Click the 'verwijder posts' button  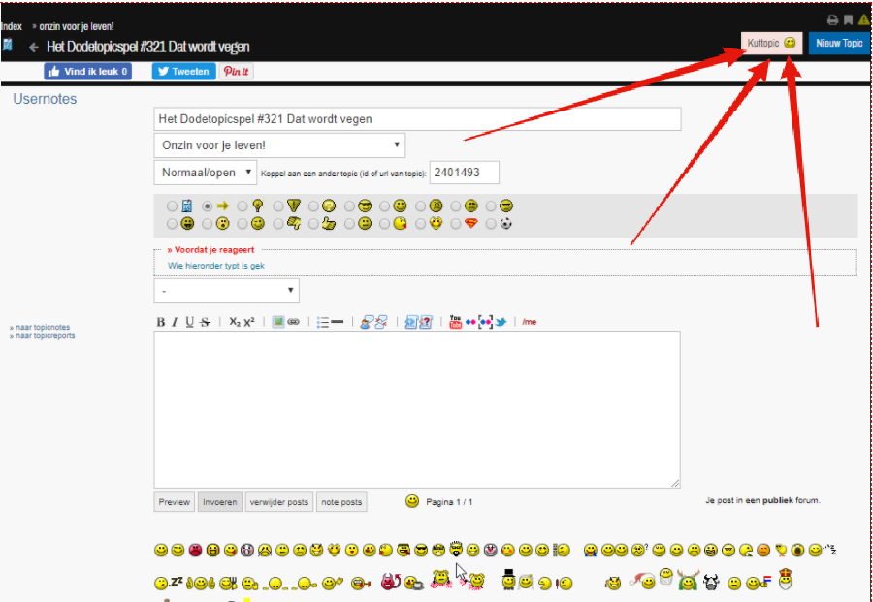[x=279, y=502]
